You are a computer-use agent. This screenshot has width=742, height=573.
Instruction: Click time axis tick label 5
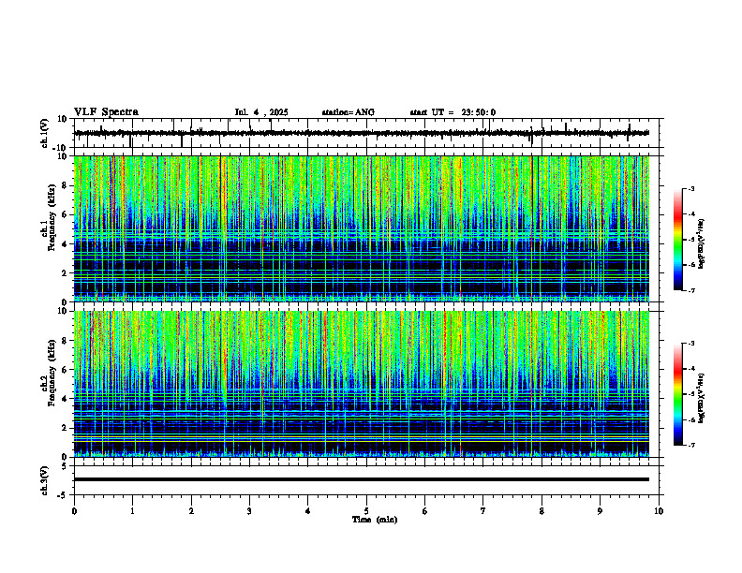click(x=366, y=511)
